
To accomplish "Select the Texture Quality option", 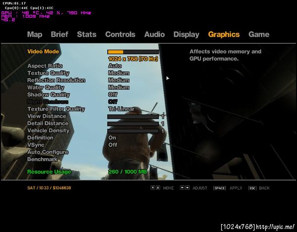I will tap(49, 73).
